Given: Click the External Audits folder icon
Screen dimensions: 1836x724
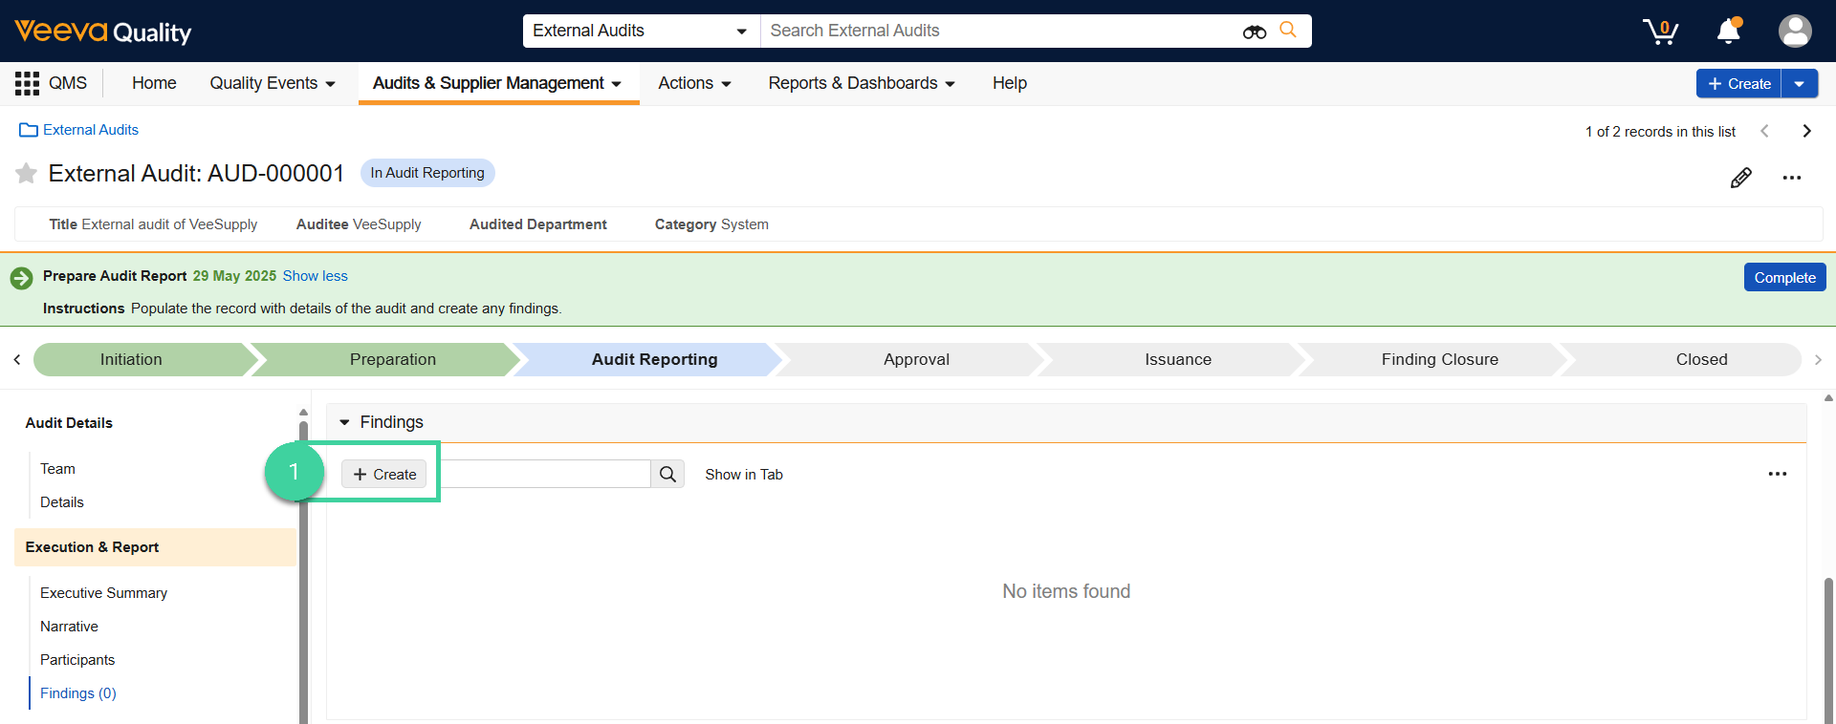Looking at the screenshot, I should [29, 130].
